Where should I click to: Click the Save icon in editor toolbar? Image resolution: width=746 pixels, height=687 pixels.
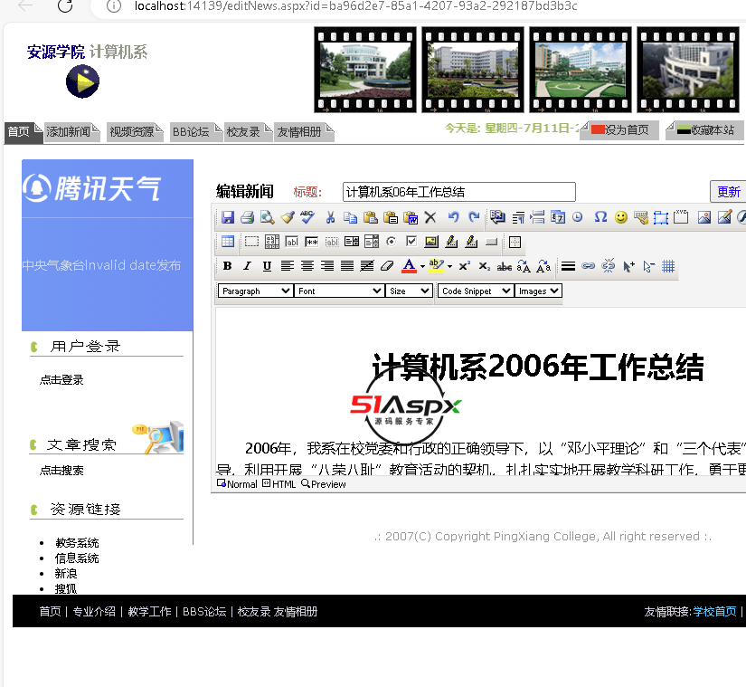228,217
